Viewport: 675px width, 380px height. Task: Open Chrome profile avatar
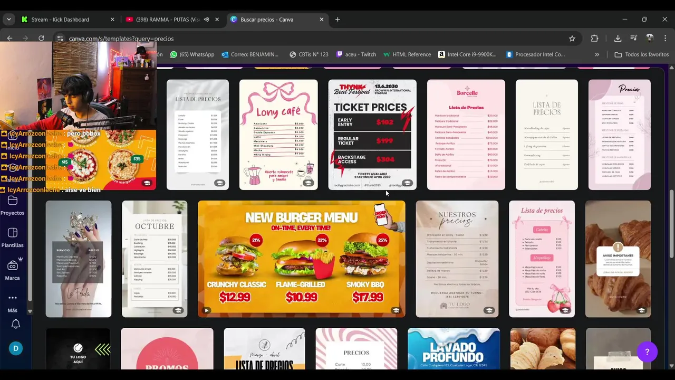tap(650, 39)
